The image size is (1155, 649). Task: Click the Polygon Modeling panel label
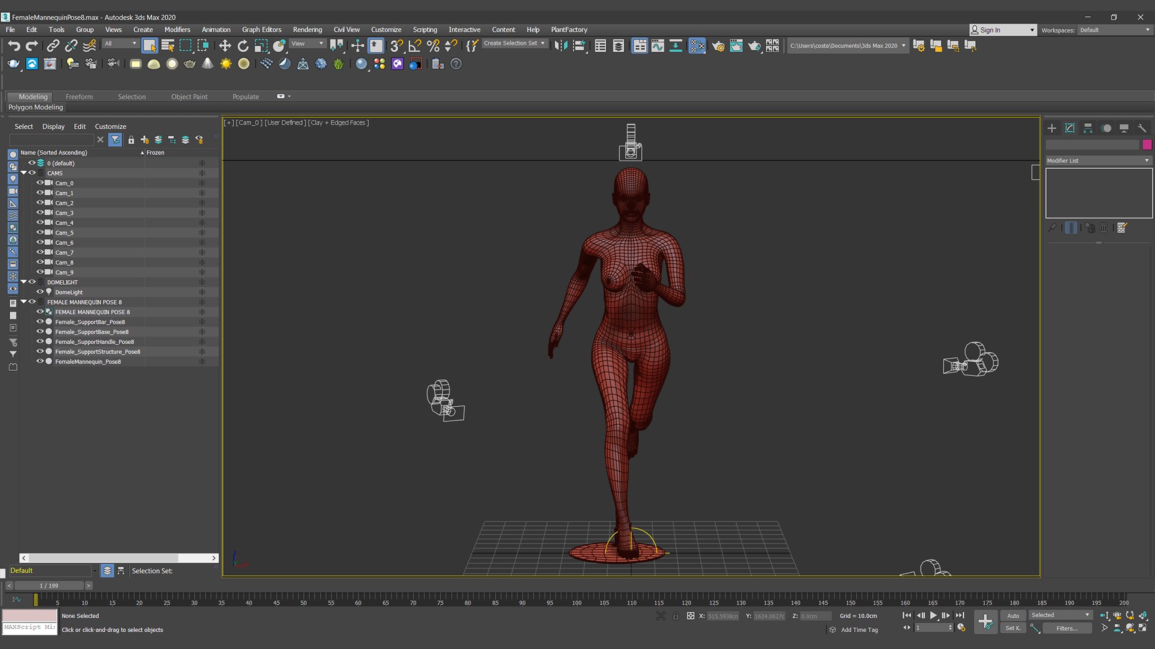tap(35, 107)
